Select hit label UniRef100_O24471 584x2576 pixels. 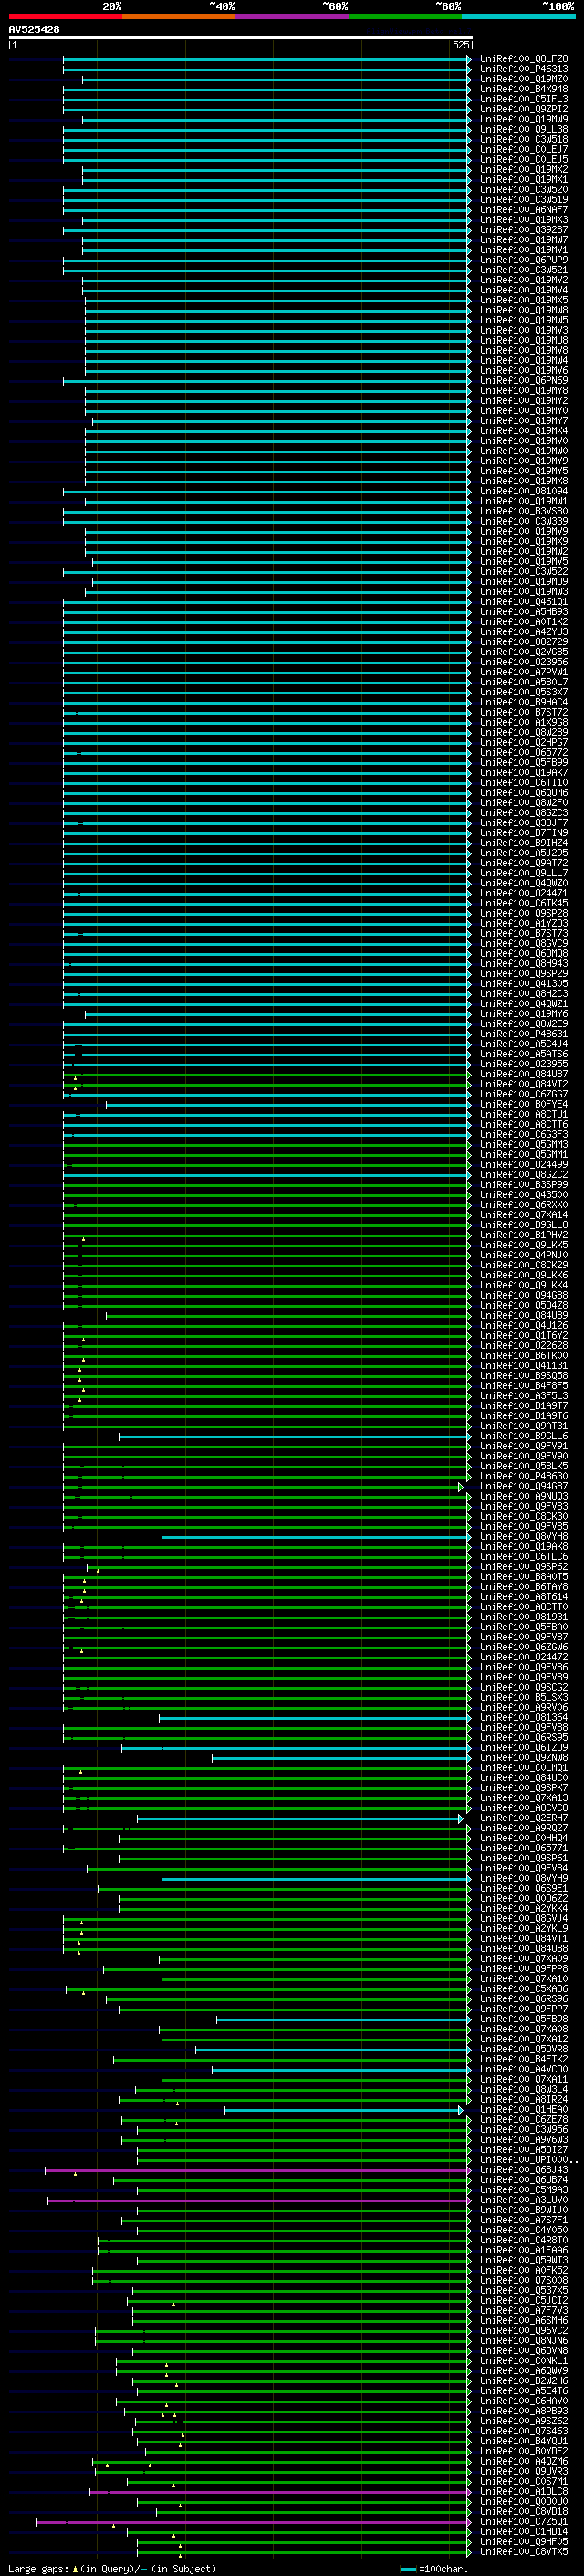click(524, 893)
